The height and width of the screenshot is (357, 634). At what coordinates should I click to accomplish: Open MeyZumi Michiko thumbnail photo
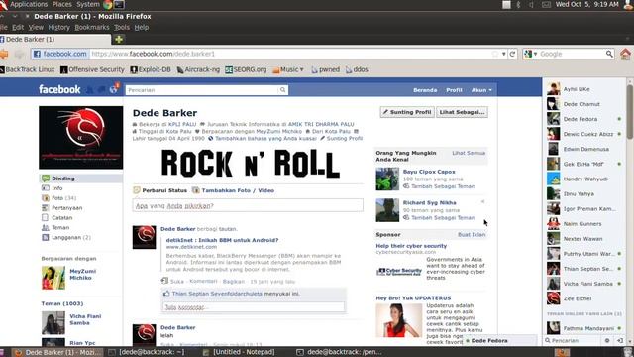pyautogui.click(x=53, y=278)
